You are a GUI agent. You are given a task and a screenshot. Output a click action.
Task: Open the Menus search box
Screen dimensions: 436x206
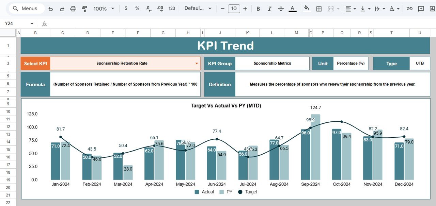pos(26,8)
